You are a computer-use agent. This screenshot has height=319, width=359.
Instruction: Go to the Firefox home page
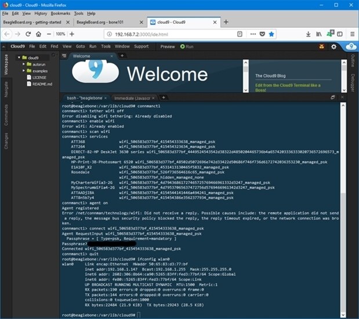point(38,34)
